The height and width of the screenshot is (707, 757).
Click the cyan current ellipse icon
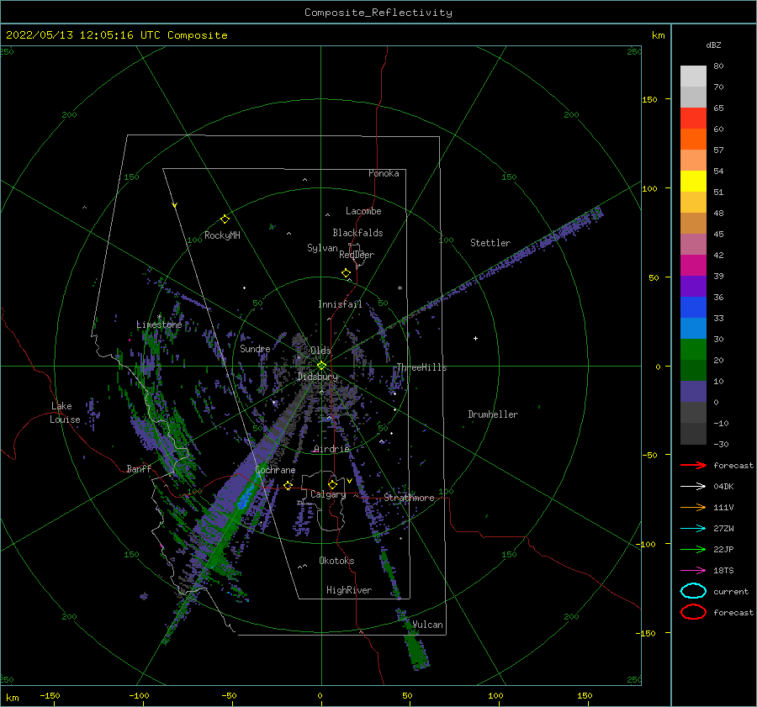(x=693, y=591)
